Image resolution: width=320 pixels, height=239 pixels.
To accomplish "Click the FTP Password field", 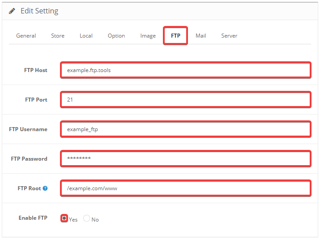I will pos(185,159).
